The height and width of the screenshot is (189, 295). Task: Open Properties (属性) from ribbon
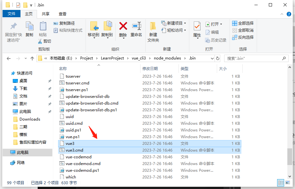(197, 30)
